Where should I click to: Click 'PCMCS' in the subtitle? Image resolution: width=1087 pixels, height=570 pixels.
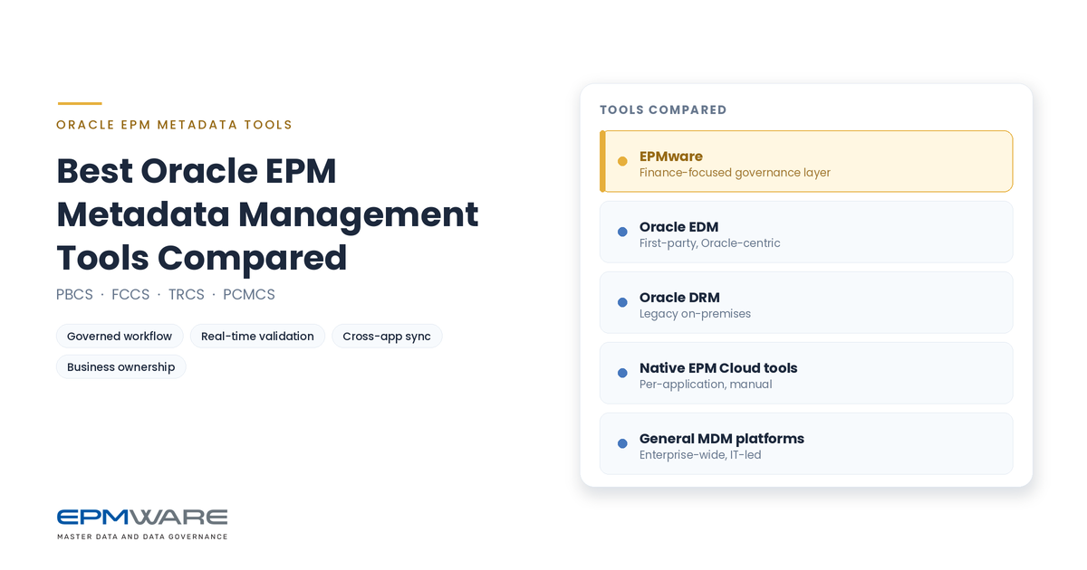point(249,295)
